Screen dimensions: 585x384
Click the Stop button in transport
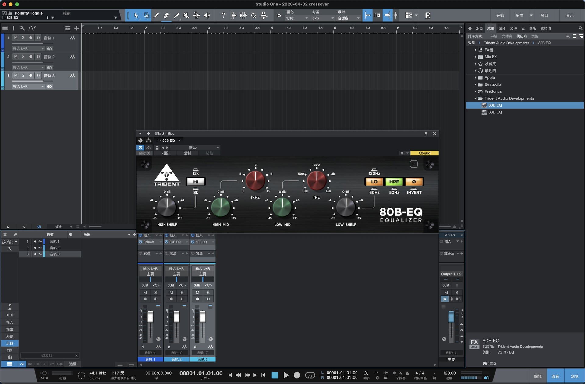pos(275,375)
